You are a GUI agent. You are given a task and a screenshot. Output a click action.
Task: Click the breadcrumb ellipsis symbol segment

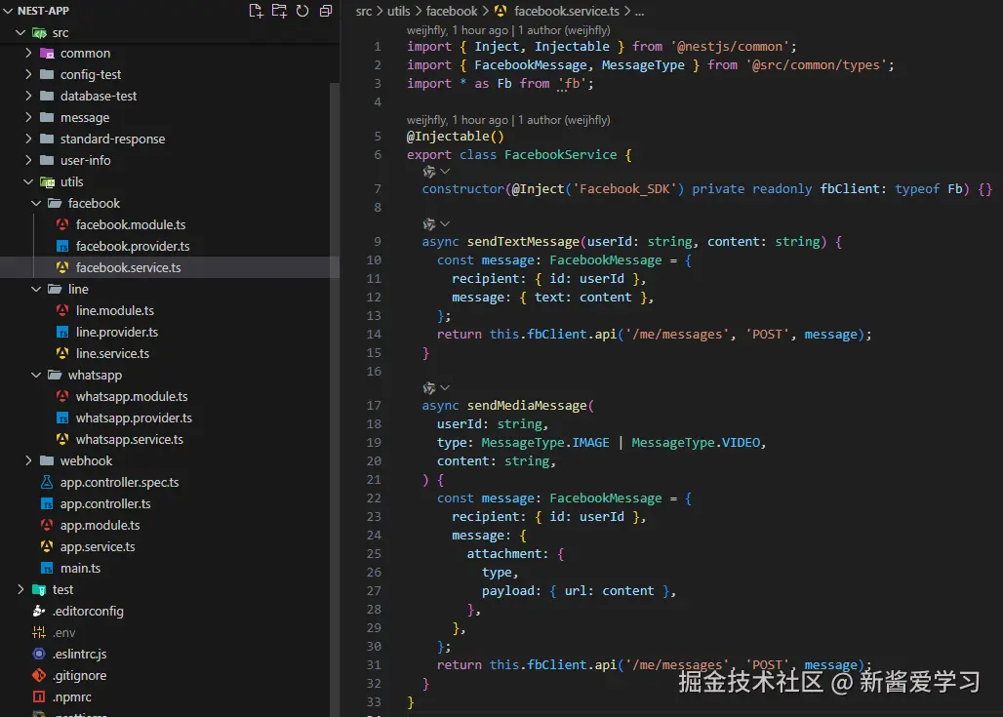pos(639,11)
